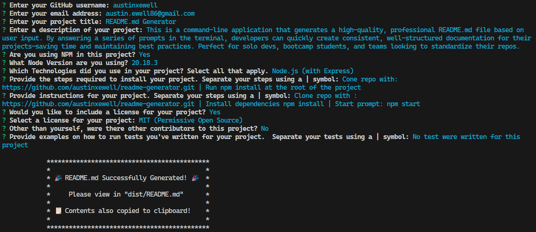Click the MIT (Permissive Open Source) license answer
The height and width of the screenshot is (232, 536).
click(x=191, y=120)
